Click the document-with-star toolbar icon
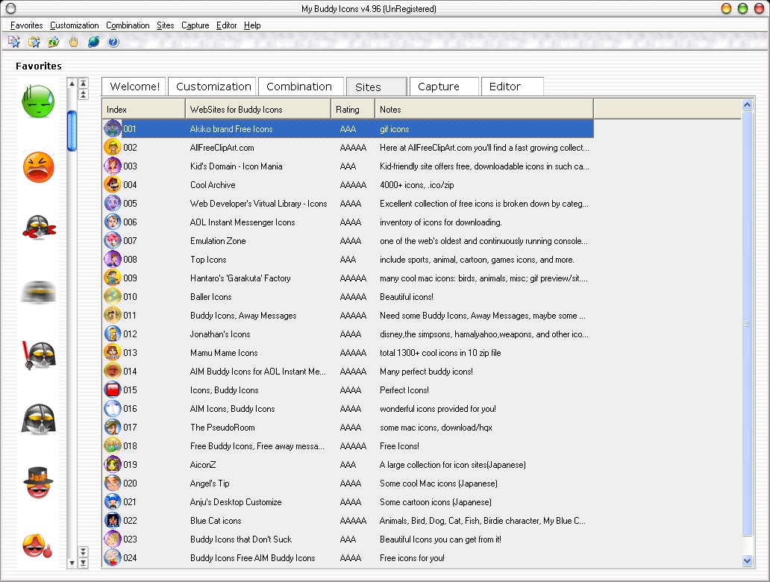The image size is (770, 582). pos(13,43)
